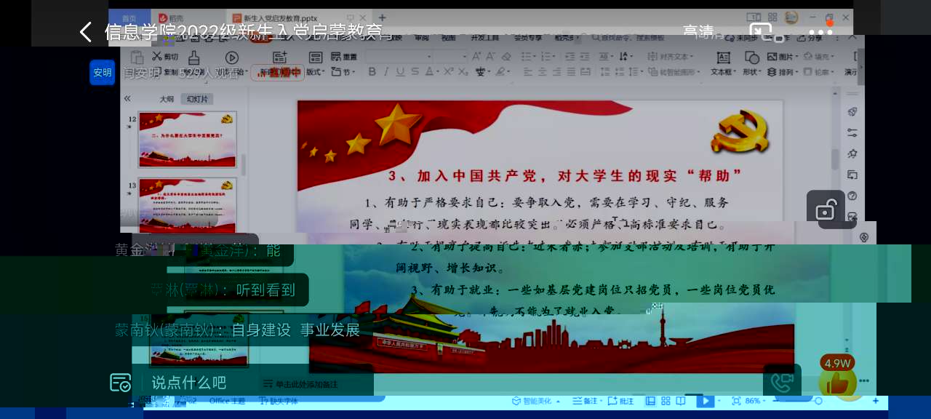Toggle Strikethrough formatting
Viewport: 931px width, 419px height.
coord(415,71)
